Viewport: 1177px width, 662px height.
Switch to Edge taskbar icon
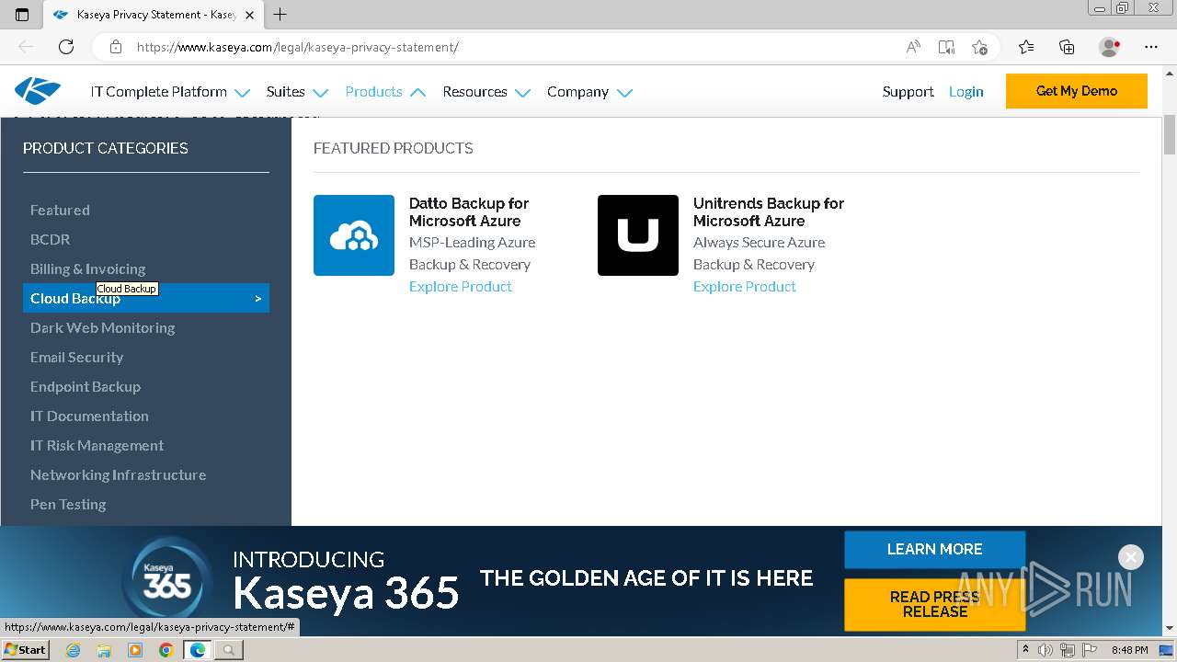(197, 650)
